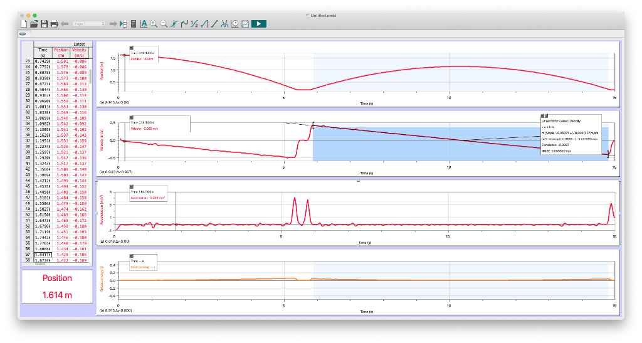Screen dimensions: 642x343
Task: Click the interface device icon below the toolbar
Action: [23, 34]
